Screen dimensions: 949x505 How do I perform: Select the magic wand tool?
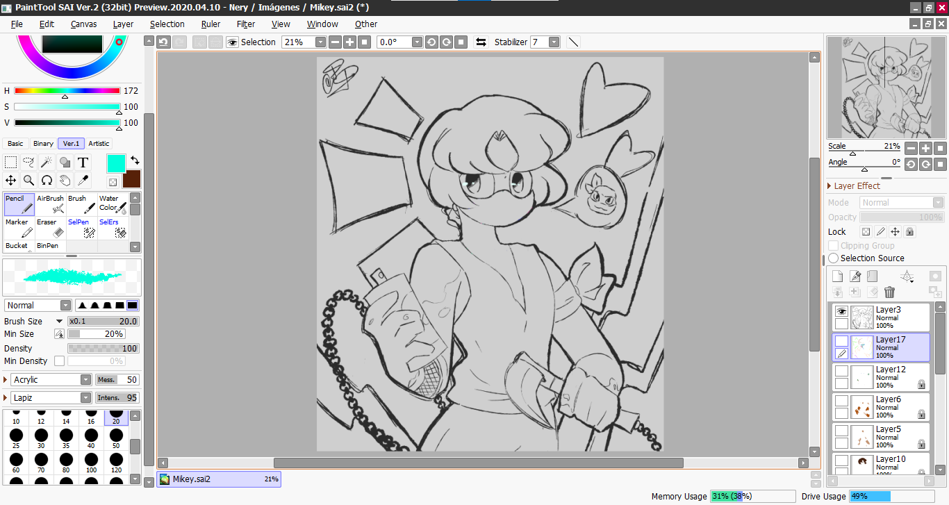(x=47, y=163)
